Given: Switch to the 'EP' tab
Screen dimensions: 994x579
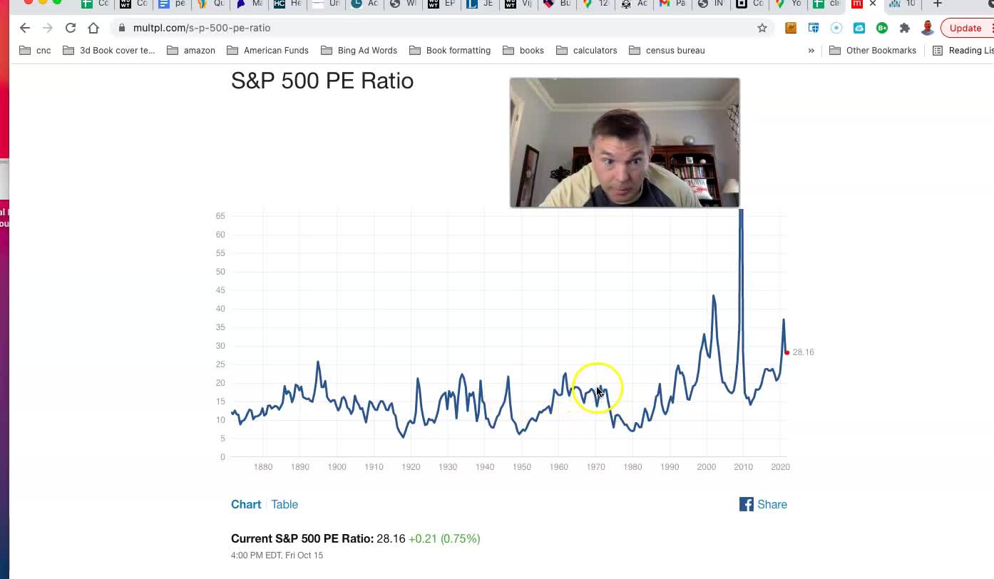Looking at the screenshot, I should (441, 4).
